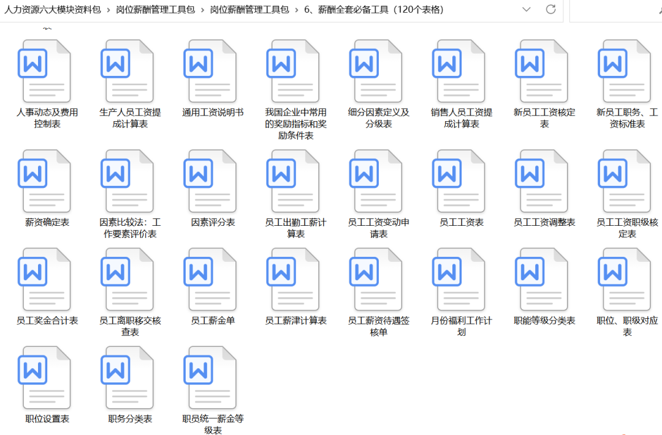
Task: Open the 岗位薪酬管理工具包 breadcrumb right after 人力资源六大模块资料包
Action: click(155, 10)
